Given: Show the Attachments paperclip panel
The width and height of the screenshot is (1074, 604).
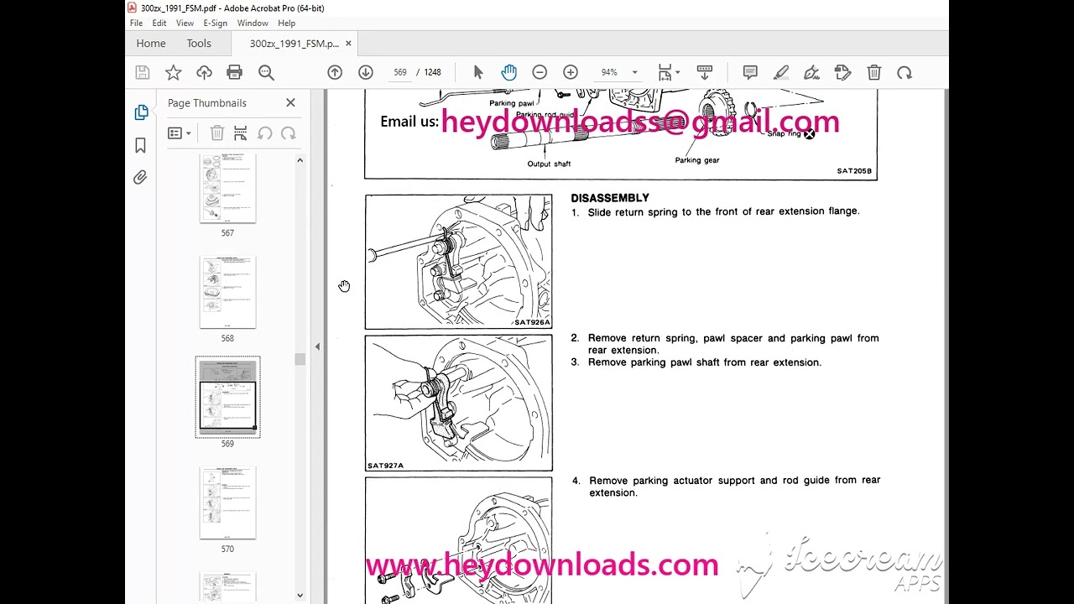Looking at the screenshot, I should (141, 177).
